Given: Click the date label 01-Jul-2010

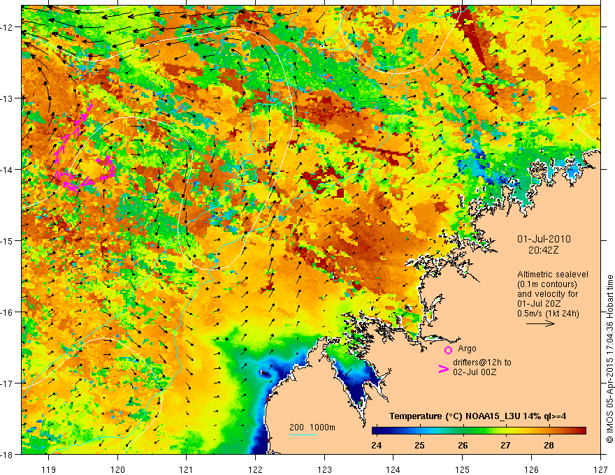Looking at the screenshot, I should point(544,239).
